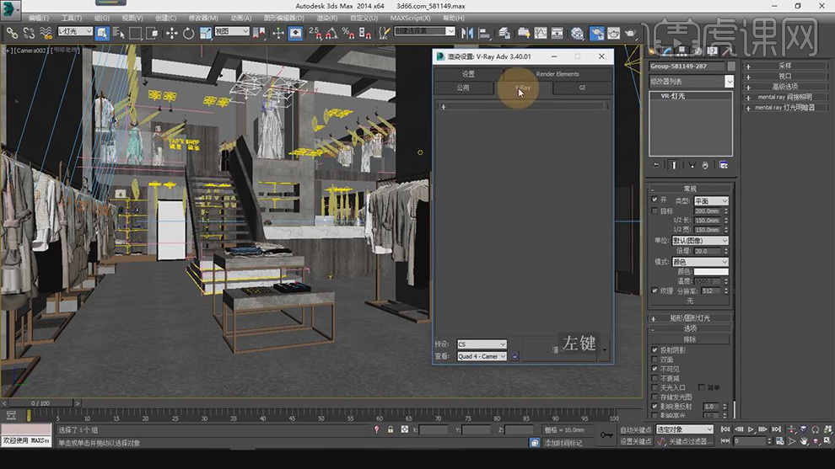Expand the 预设 preset dropdown in render dialog
This screenshot has height=469, width=835.
(482, 344)
